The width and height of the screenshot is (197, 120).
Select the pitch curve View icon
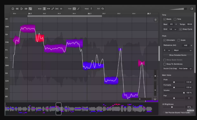[78, 9]
